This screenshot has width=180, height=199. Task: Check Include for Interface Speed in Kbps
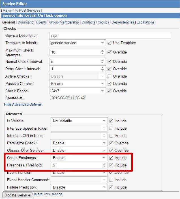pyautogui.click(x=111, y=128)
